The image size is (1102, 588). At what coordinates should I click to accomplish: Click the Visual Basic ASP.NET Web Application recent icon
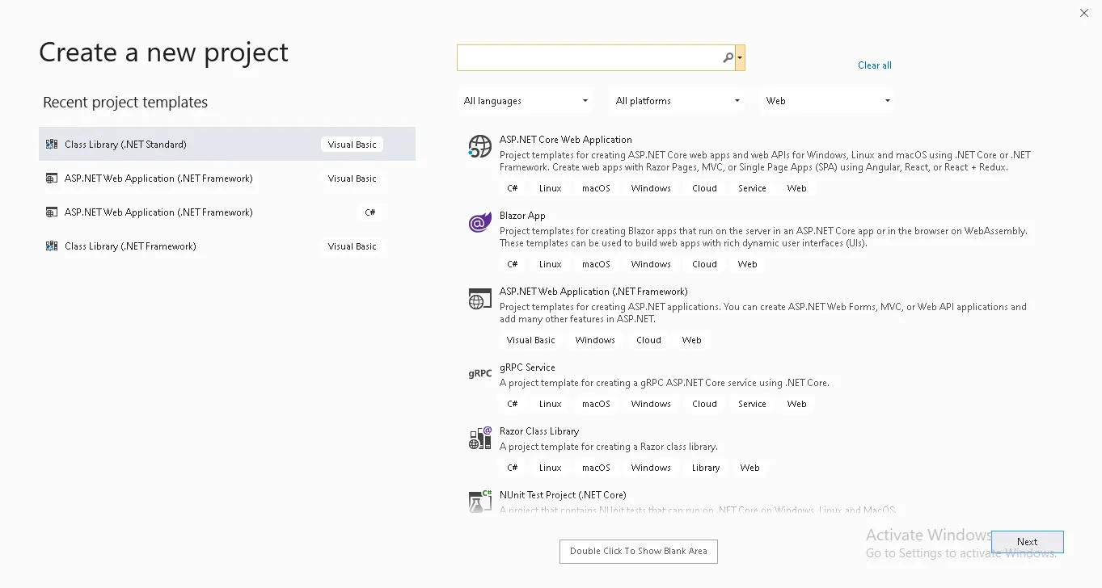pyautogui.click(x=52, y=178)
